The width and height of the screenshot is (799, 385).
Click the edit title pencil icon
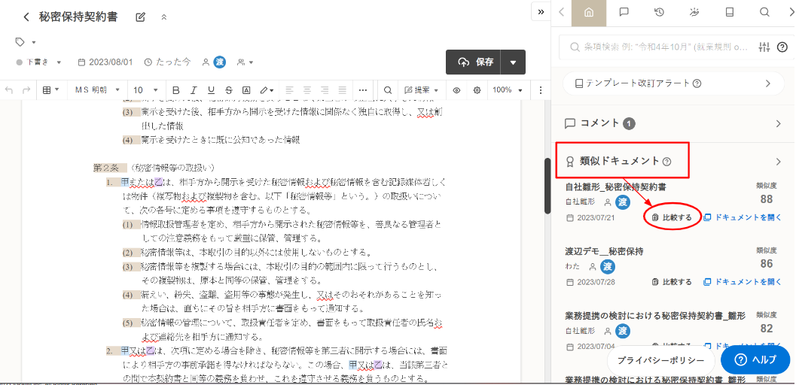140,17
